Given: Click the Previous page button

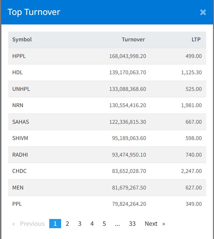Looking at the screenshot, I should [29, 224].
